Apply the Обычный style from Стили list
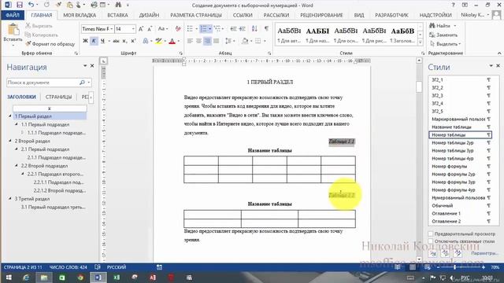The image size is (504, 283). tap(460, 205)
